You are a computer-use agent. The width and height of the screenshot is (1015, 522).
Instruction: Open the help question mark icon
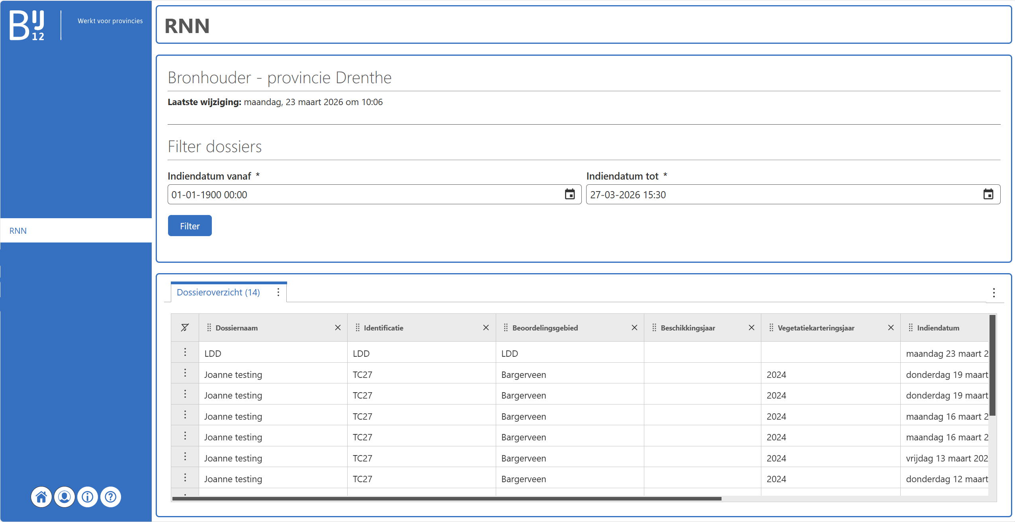pos(111,497)
